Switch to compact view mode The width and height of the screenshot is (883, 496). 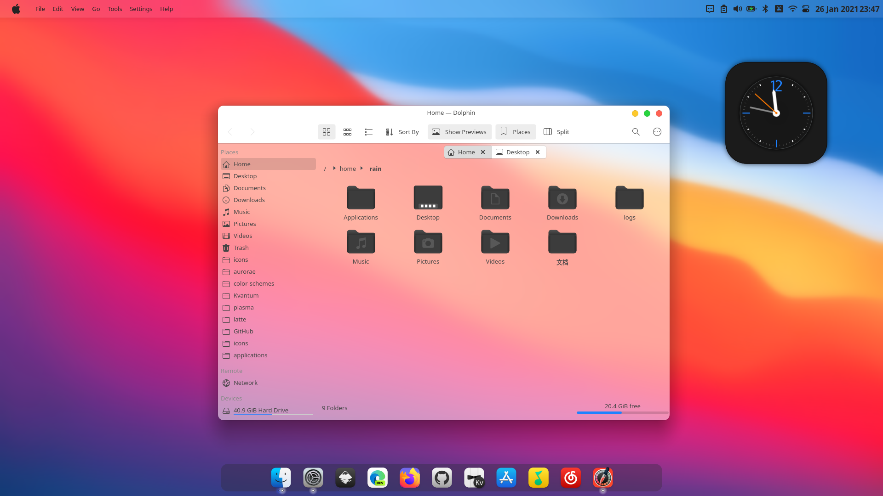348,132
